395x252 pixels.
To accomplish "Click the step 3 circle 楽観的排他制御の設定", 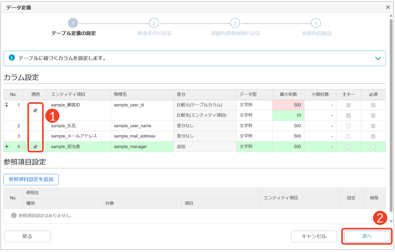I will [235, 23].
